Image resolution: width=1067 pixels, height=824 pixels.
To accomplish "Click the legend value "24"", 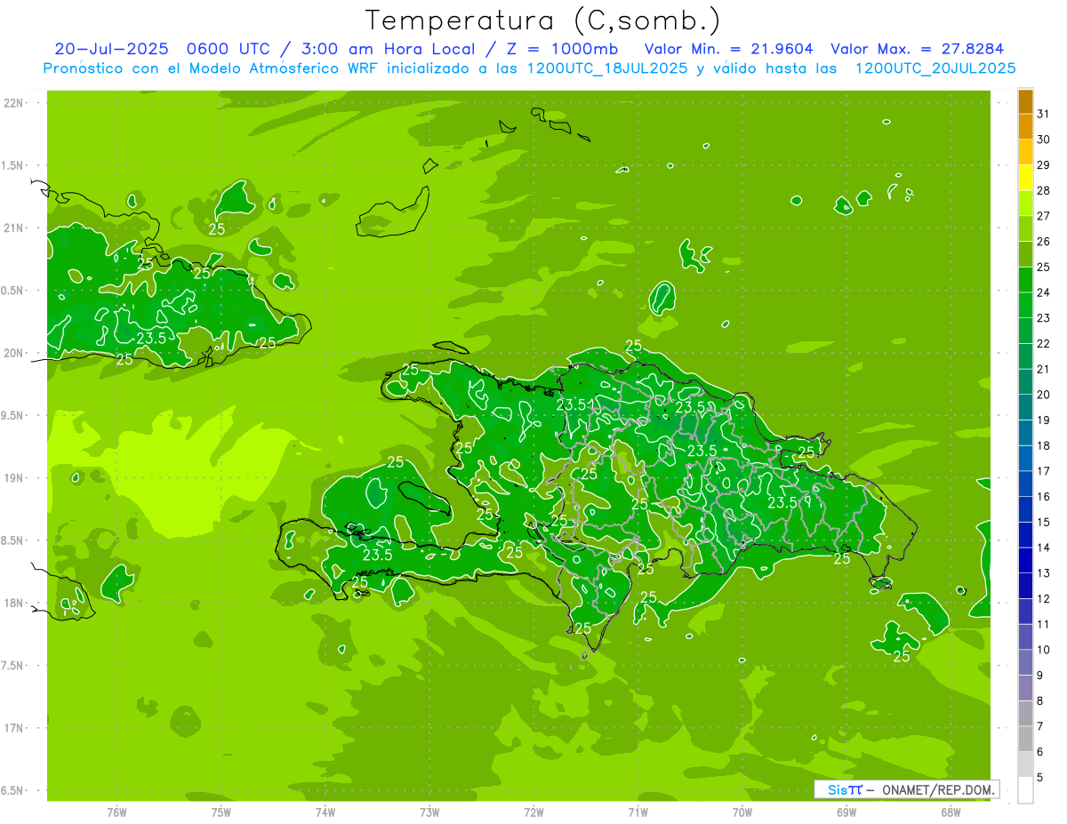I will click(1043, 292).
